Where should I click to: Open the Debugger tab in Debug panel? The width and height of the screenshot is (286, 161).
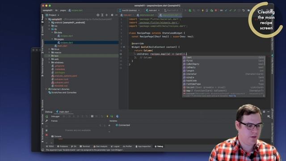click(55, 116)
